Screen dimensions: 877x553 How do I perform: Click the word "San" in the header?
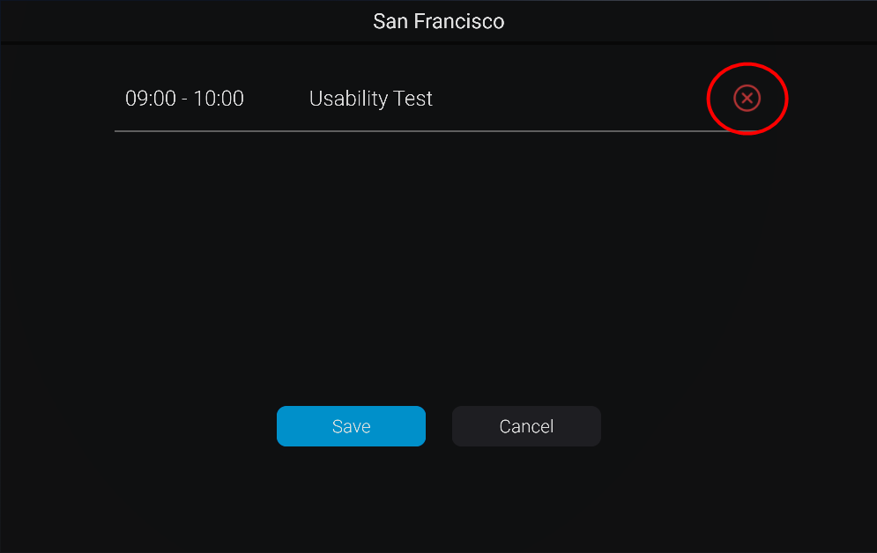pyautogui.click(x=390, y=21)
